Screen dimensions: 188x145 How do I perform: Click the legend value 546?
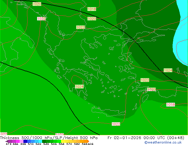tap(54, 144)
